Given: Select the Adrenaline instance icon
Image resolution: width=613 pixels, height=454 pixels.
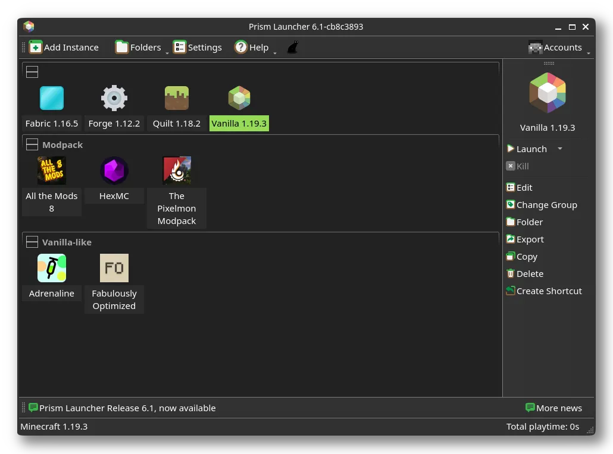Looking at the screenshot, I should pyautogui.click(x=52, y=268).
